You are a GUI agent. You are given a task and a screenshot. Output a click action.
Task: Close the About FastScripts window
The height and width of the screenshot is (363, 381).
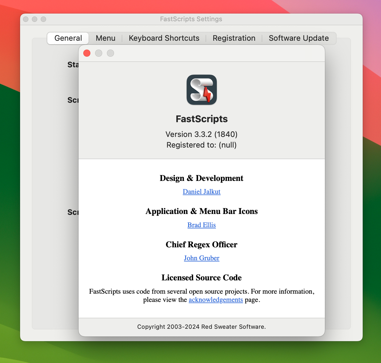pyautogui.click(x=87, y=53)
